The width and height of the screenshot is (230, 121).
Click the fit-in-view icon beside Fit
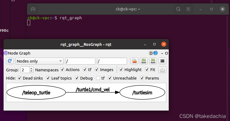(162, 70)
